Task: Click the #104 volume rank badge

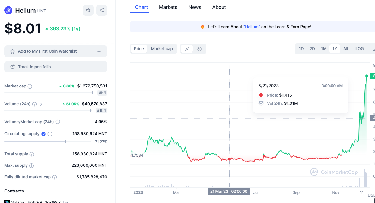Action: pyautogui.click(x=101, y=110)
